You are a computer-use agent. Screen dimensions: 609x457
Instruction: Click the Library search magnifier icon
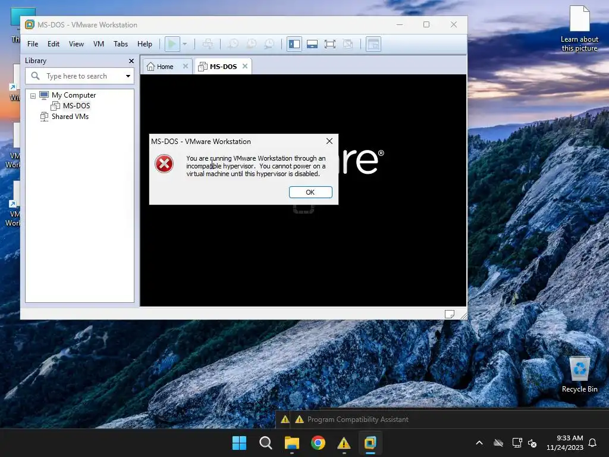(x=35, y=76)
